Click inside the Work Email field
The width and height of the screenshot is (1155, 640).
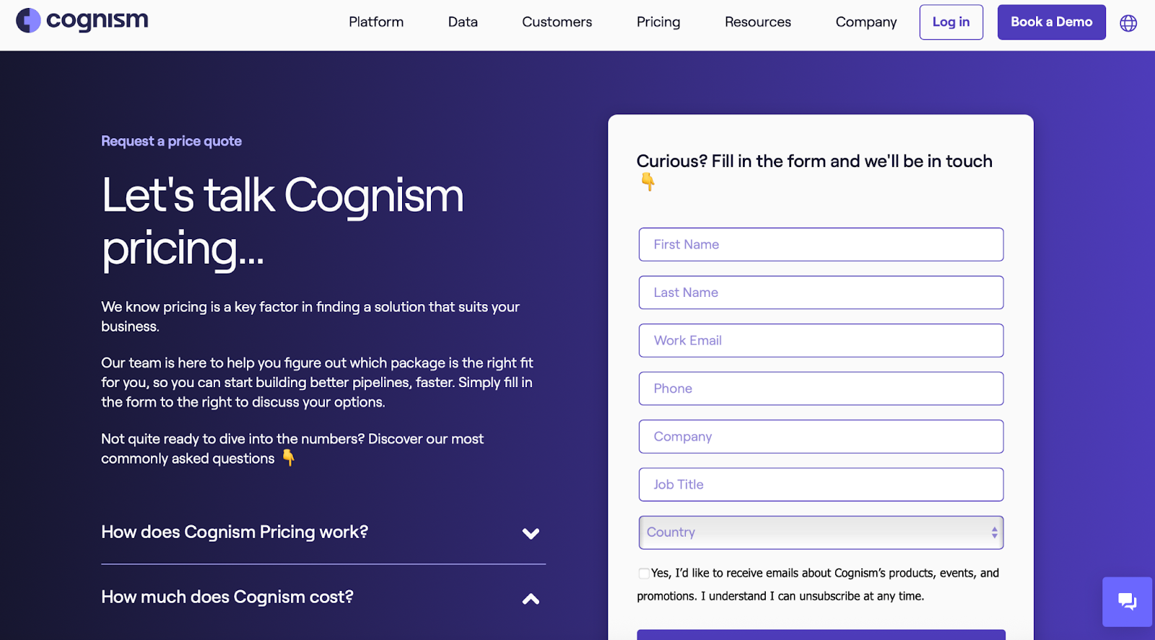tap(821, 340)
